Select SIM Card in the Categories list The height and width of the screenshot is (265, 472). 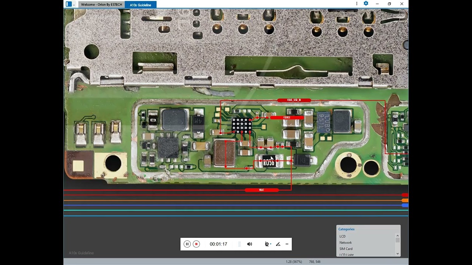[346, 249]
